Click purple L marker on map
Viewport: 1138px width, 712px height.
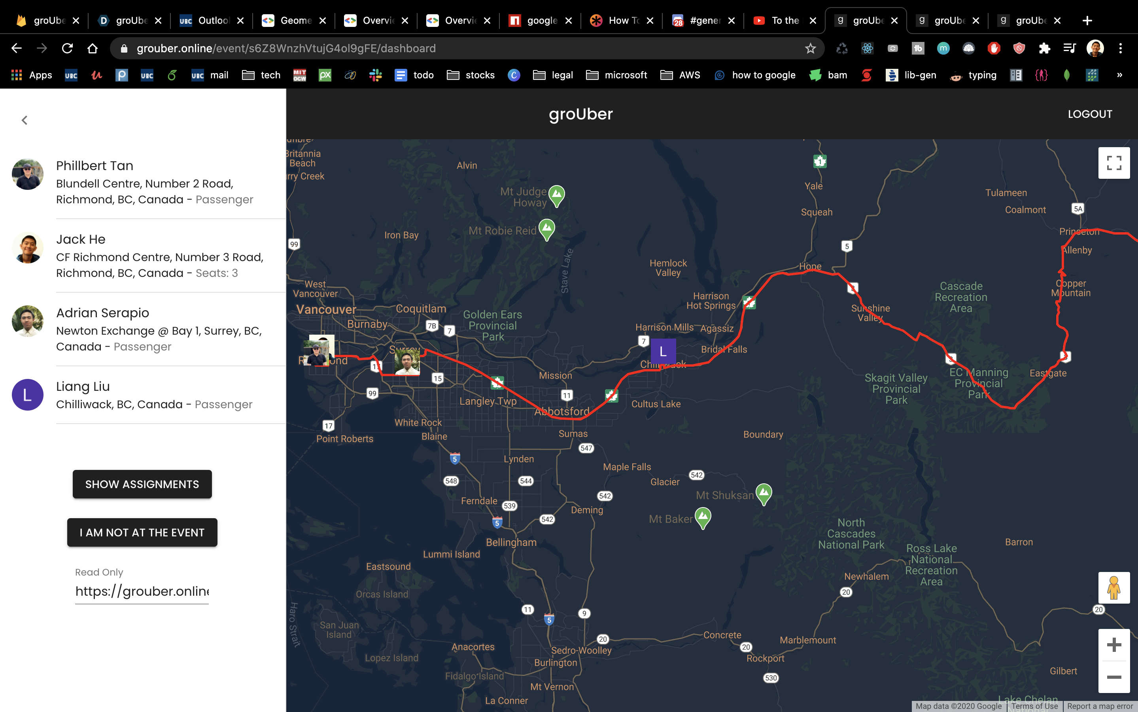tap(663, 351)
